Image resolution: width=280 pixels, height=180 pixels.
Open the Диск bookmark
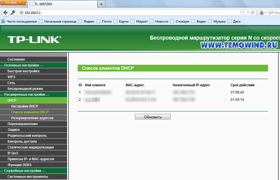point(234,21)
